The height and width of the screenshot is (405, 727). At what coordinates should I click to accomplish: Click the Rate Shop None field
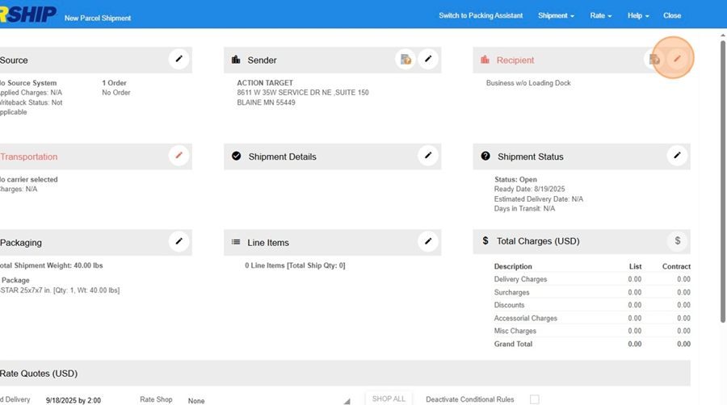point(196,400)
